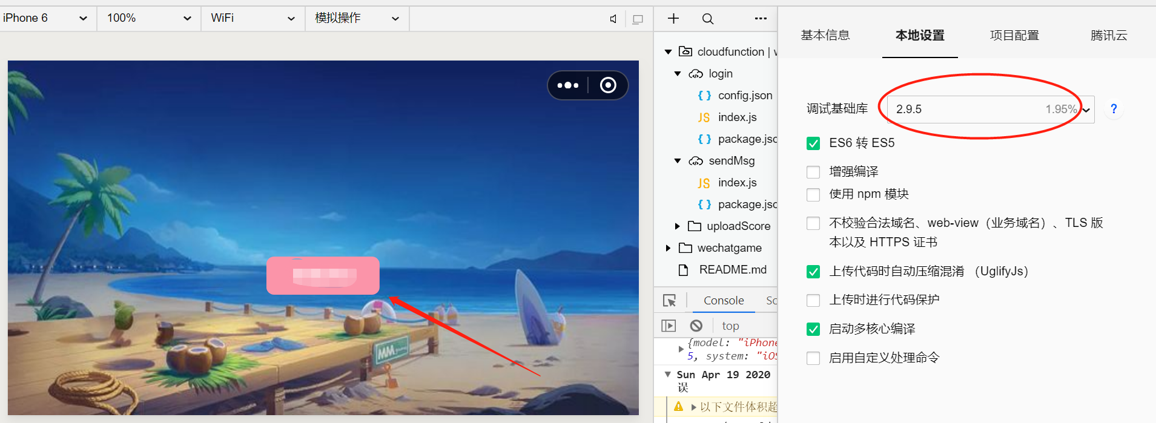This screenshot has width=1156, height=423.
Task: Select the Console devtools tab
Action: coord(724,300)
